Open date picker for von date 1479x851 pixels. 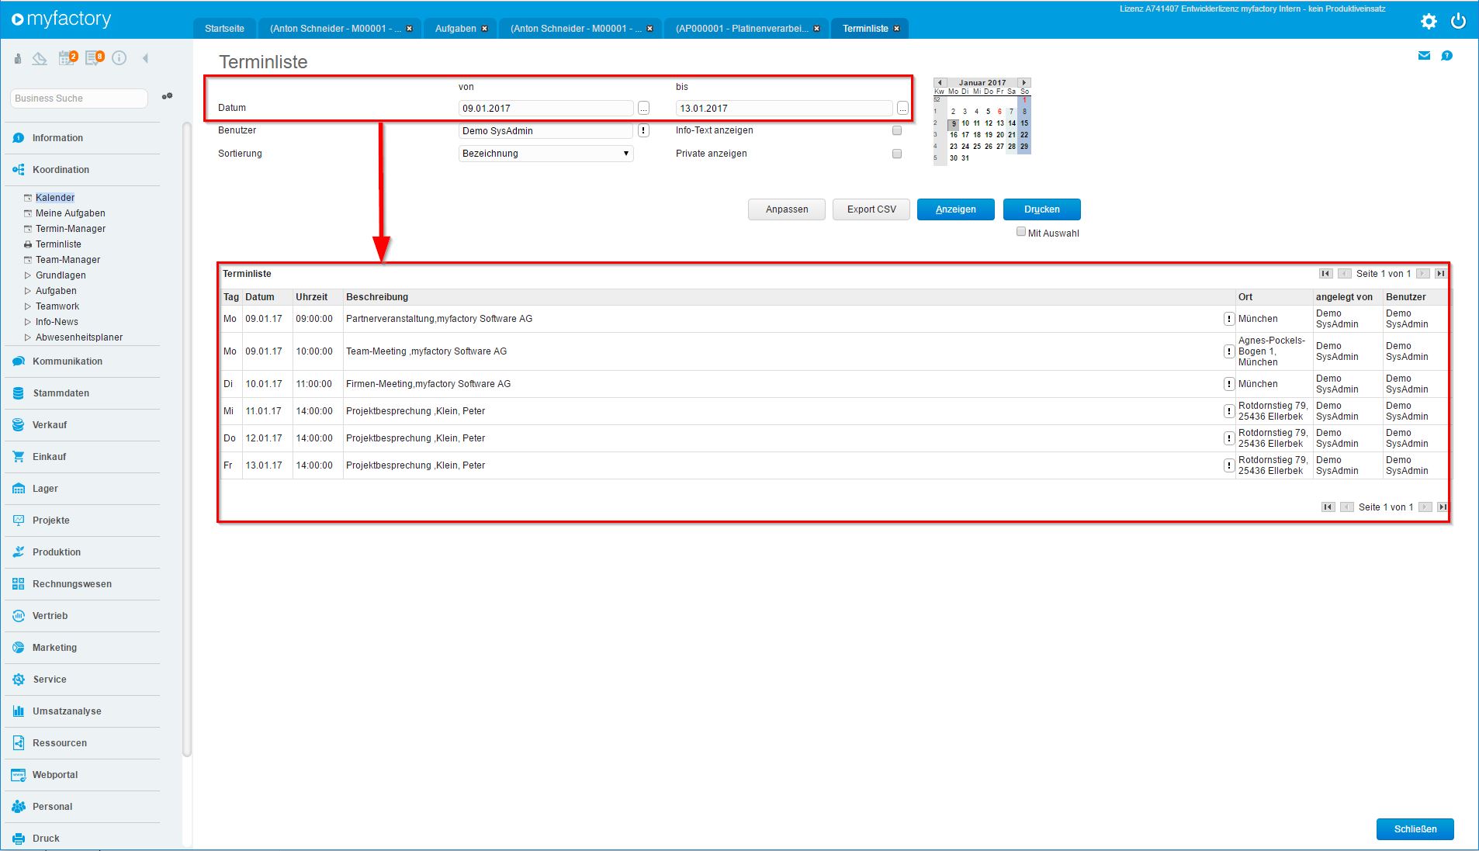point(643,109)
